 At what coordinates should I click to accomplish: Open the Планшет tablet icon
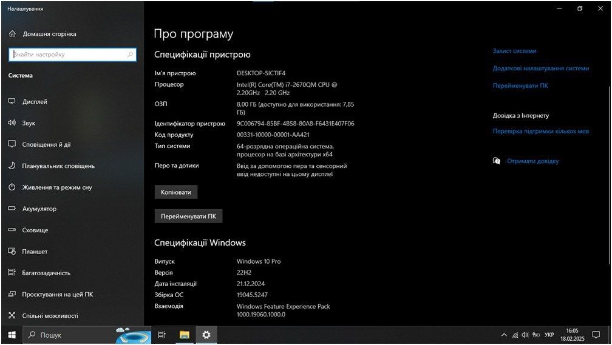[x=12, y=252]
